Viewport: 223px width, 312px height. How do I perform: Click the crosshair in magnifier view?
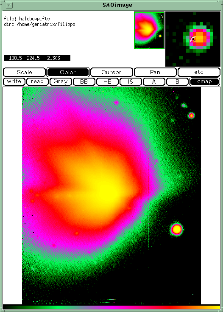coord(192,39)
